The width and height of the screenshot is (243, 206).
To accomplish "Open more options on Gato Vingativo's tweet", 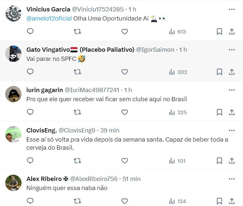I will click(232, 49).
